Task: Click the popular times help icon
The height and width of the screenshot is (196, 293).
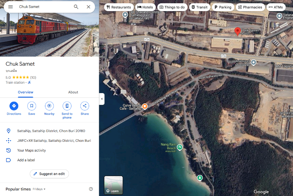Action: pos(91,189)
